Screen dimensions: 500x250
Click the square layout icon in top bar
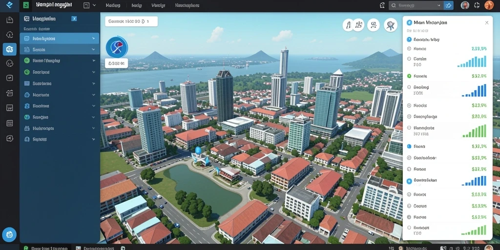click(86, 5)
